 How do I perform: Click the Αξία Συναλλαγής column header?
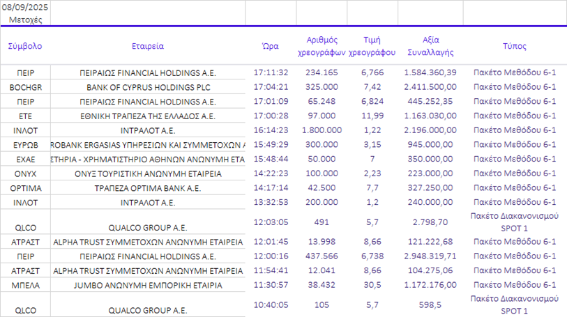coord(430,46)
